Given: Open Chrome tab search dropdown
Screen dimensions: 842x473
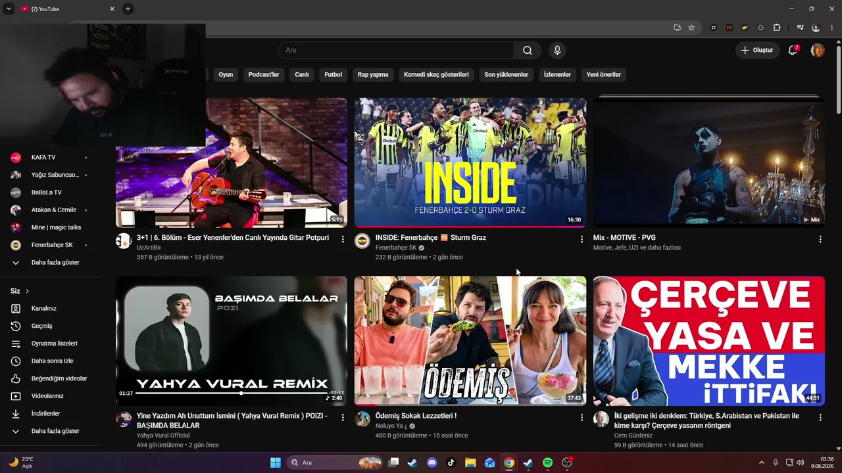Looking at the screenshot, I should pos(9,9).
